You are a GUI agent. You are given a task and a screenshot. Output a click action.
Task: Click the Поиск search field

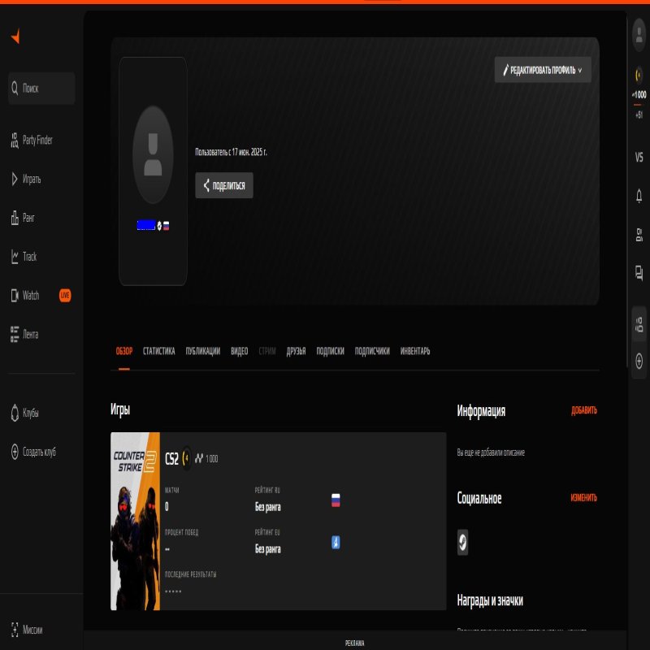(x=41, y=88)
